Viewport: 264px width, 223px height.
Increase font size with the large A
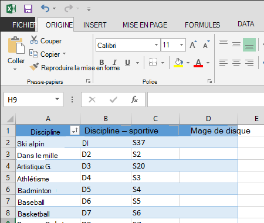click(x=194, y=44)
